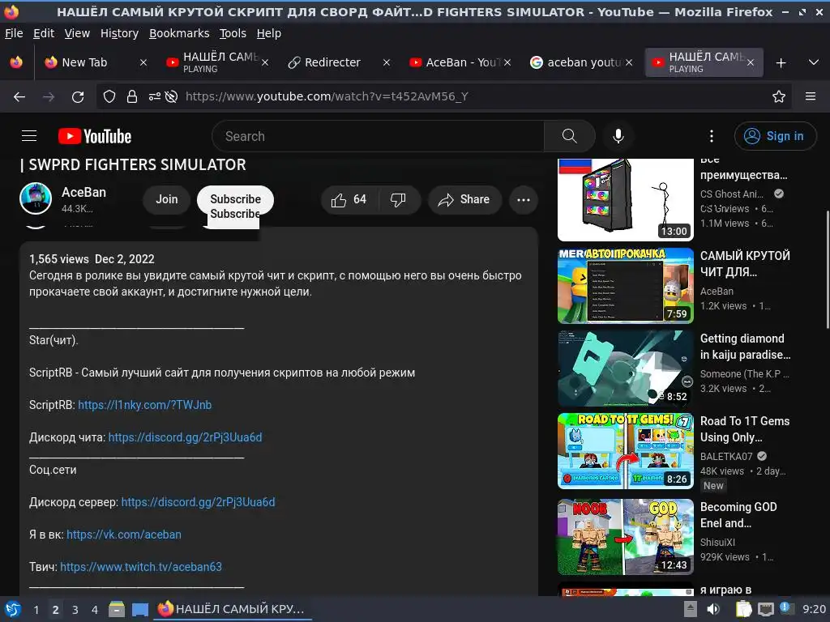The width and height of the screenshot is (830, 622).
Task: Switch to the aceban youtube Google tab
Action: click(x=582, y=62)
